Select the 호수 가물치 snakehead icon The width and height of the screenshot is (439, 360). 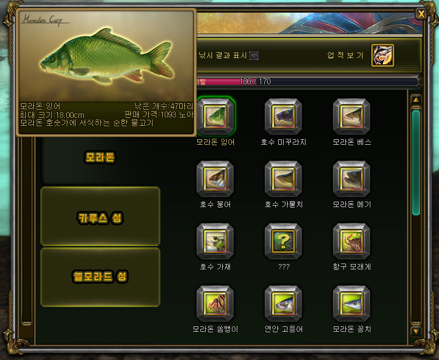tap(283, 179)
